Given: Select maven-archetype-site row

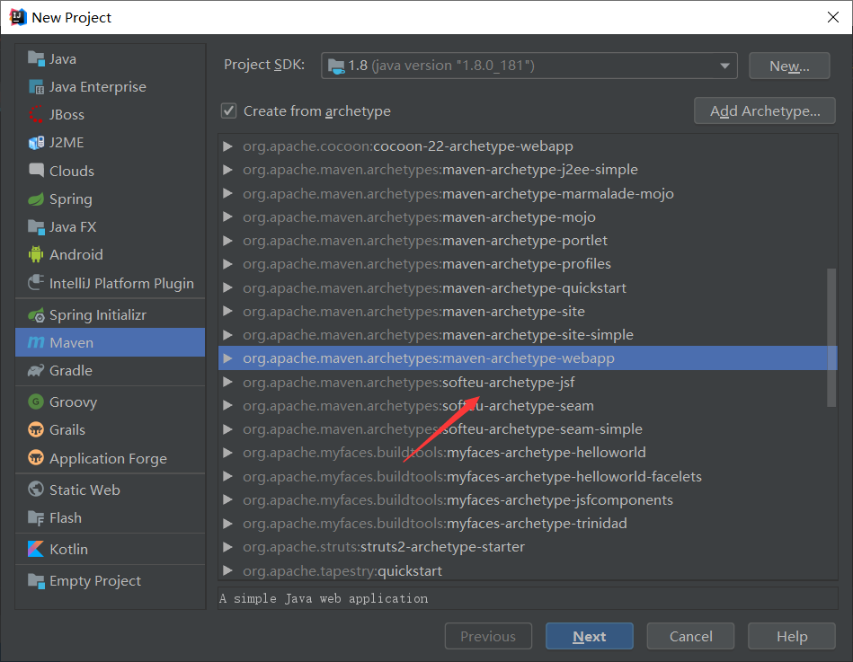Looking at the screenshot, I should pyautogui.click(x=528, y=312).
